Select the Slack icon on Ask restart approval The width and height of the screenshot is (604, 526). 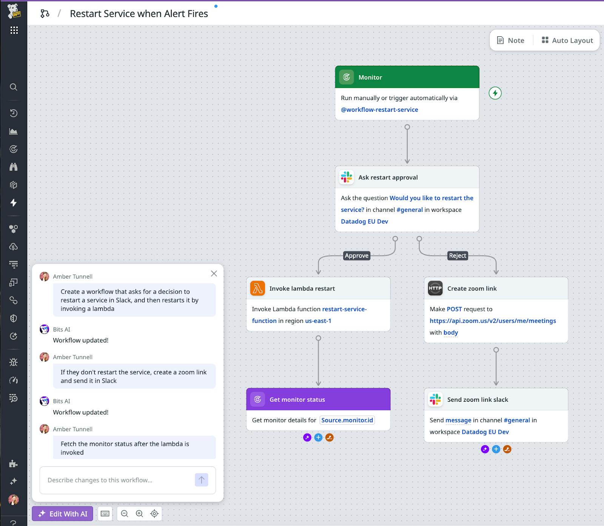tap(347, 177)
